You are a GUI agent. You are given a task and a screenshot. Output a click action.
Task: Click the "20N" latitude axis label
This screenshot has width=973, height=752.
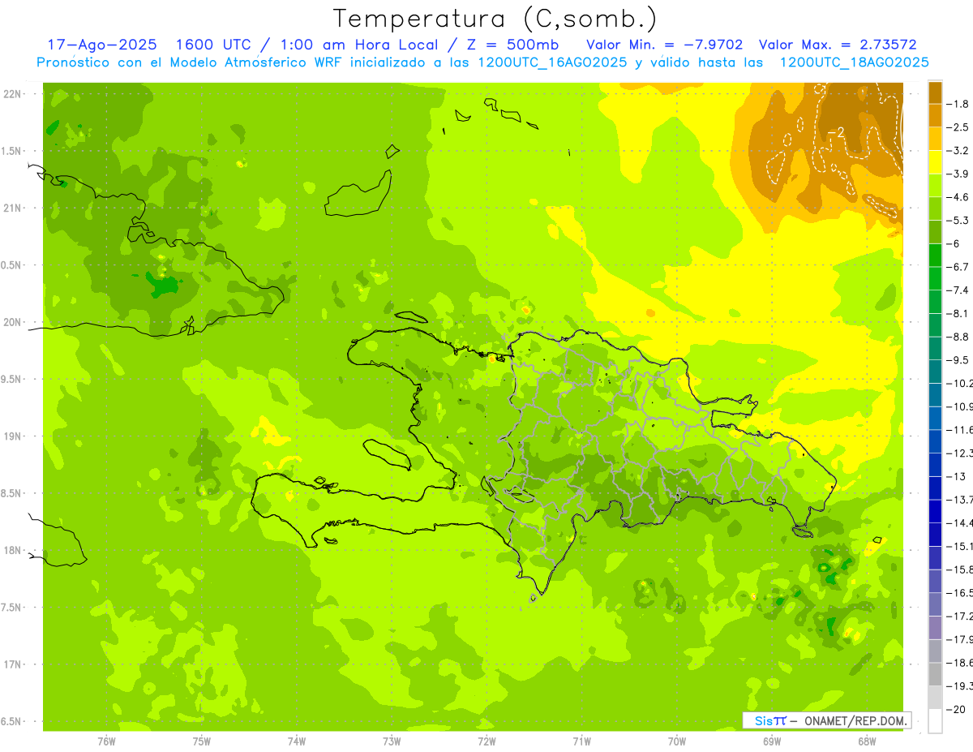click(11, 322)
